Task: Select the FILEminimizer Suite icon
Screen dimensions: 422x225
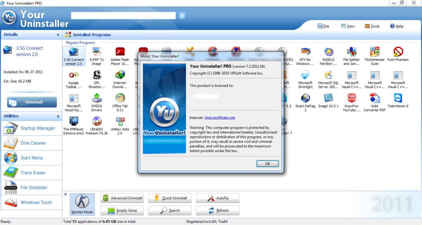Action: click(x=375, y=56)
